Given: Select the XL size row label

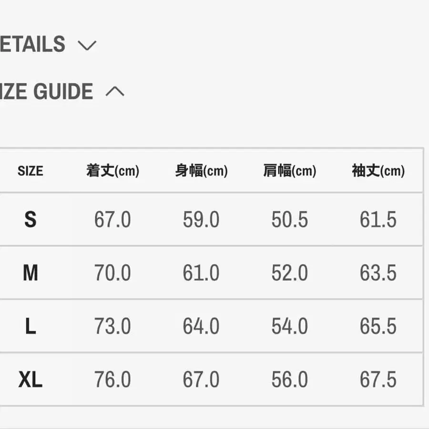Looking at the screenshot, I should tap(30, 380).
